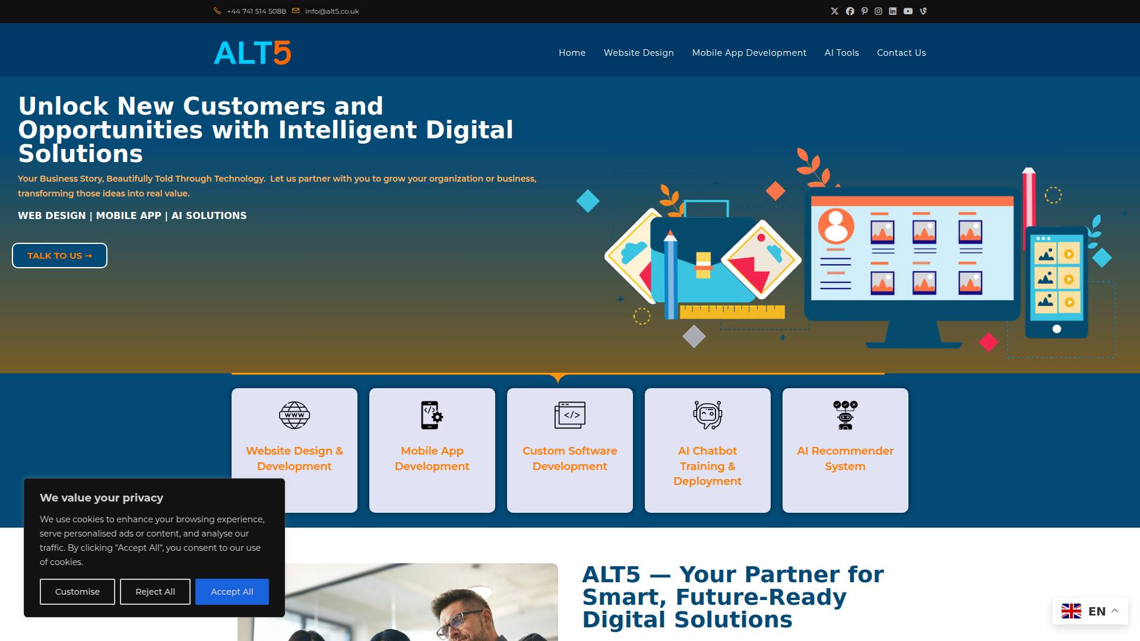Open the Instagram social icon
This screenshot has width=1140, height=641.
click(878, 11)
